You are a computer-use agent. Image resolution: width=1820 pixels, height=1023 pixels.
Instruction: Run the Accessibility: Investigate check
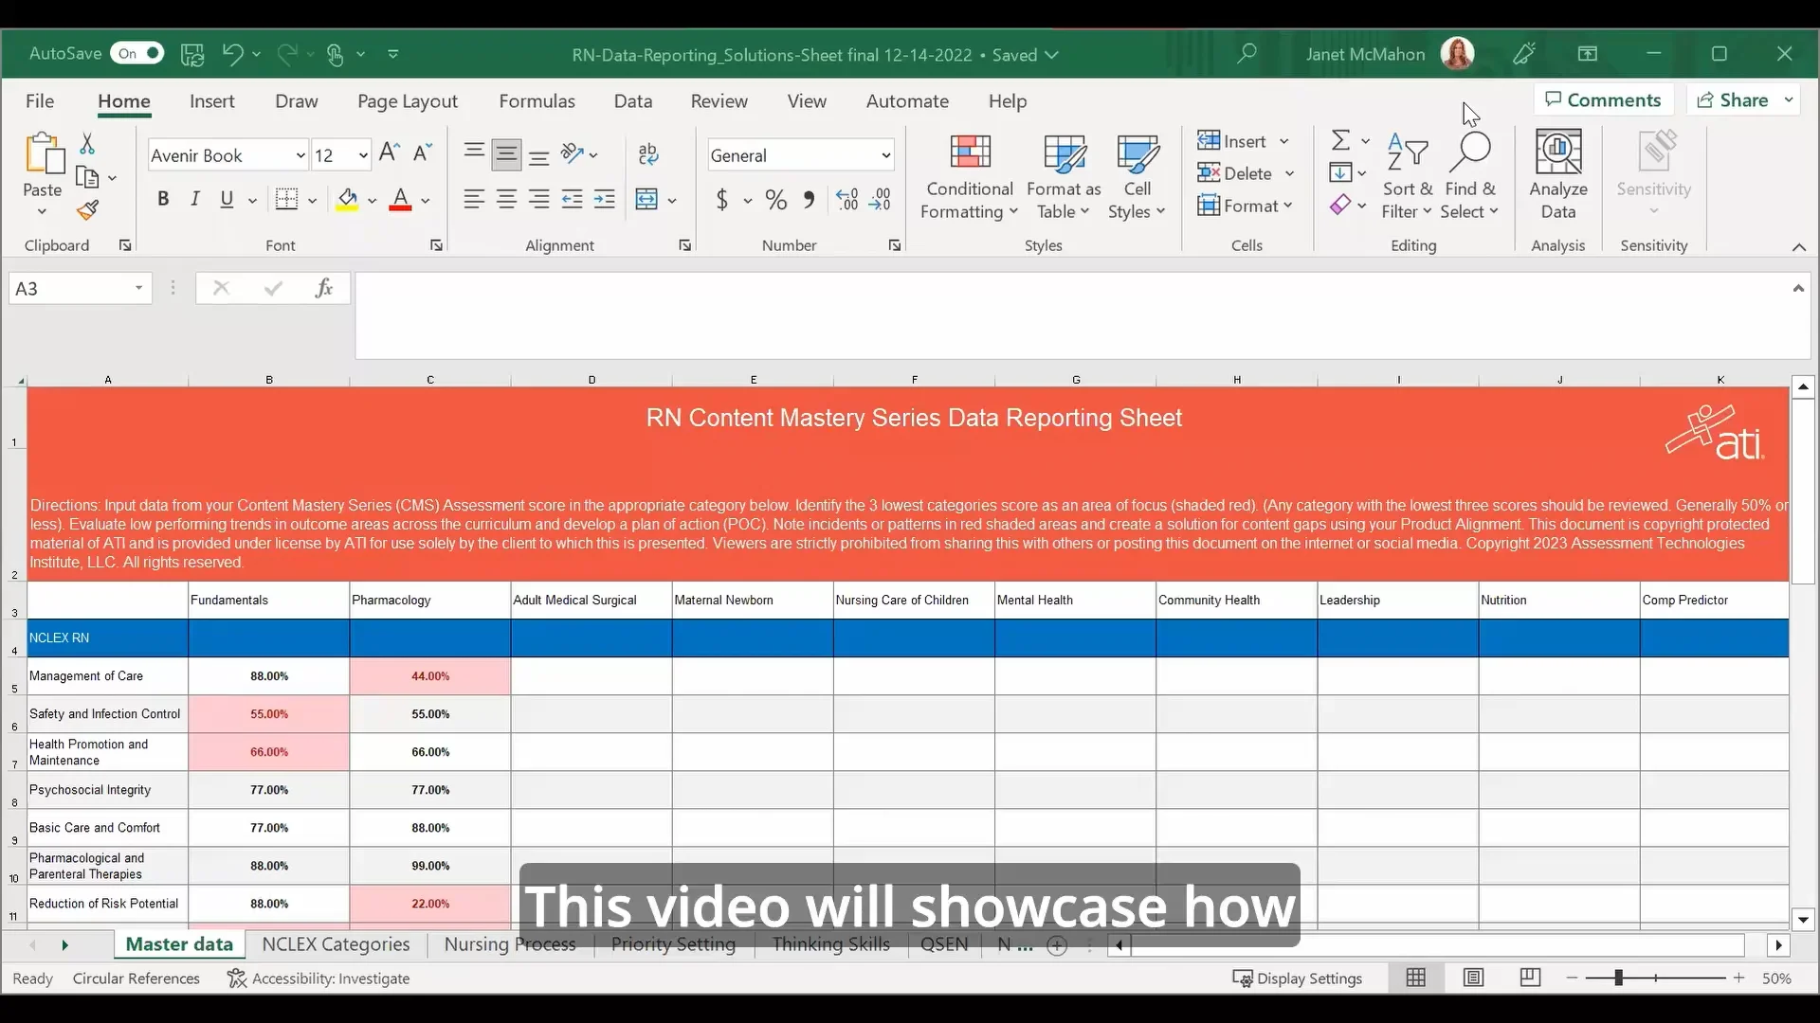(x=331, y=978)
